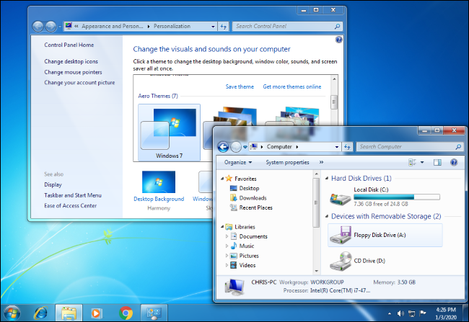Screen dimensions: 469x322
Task: Open 'Change desktop icons' link
Action: pyautogui.click(x=71, y=61)
